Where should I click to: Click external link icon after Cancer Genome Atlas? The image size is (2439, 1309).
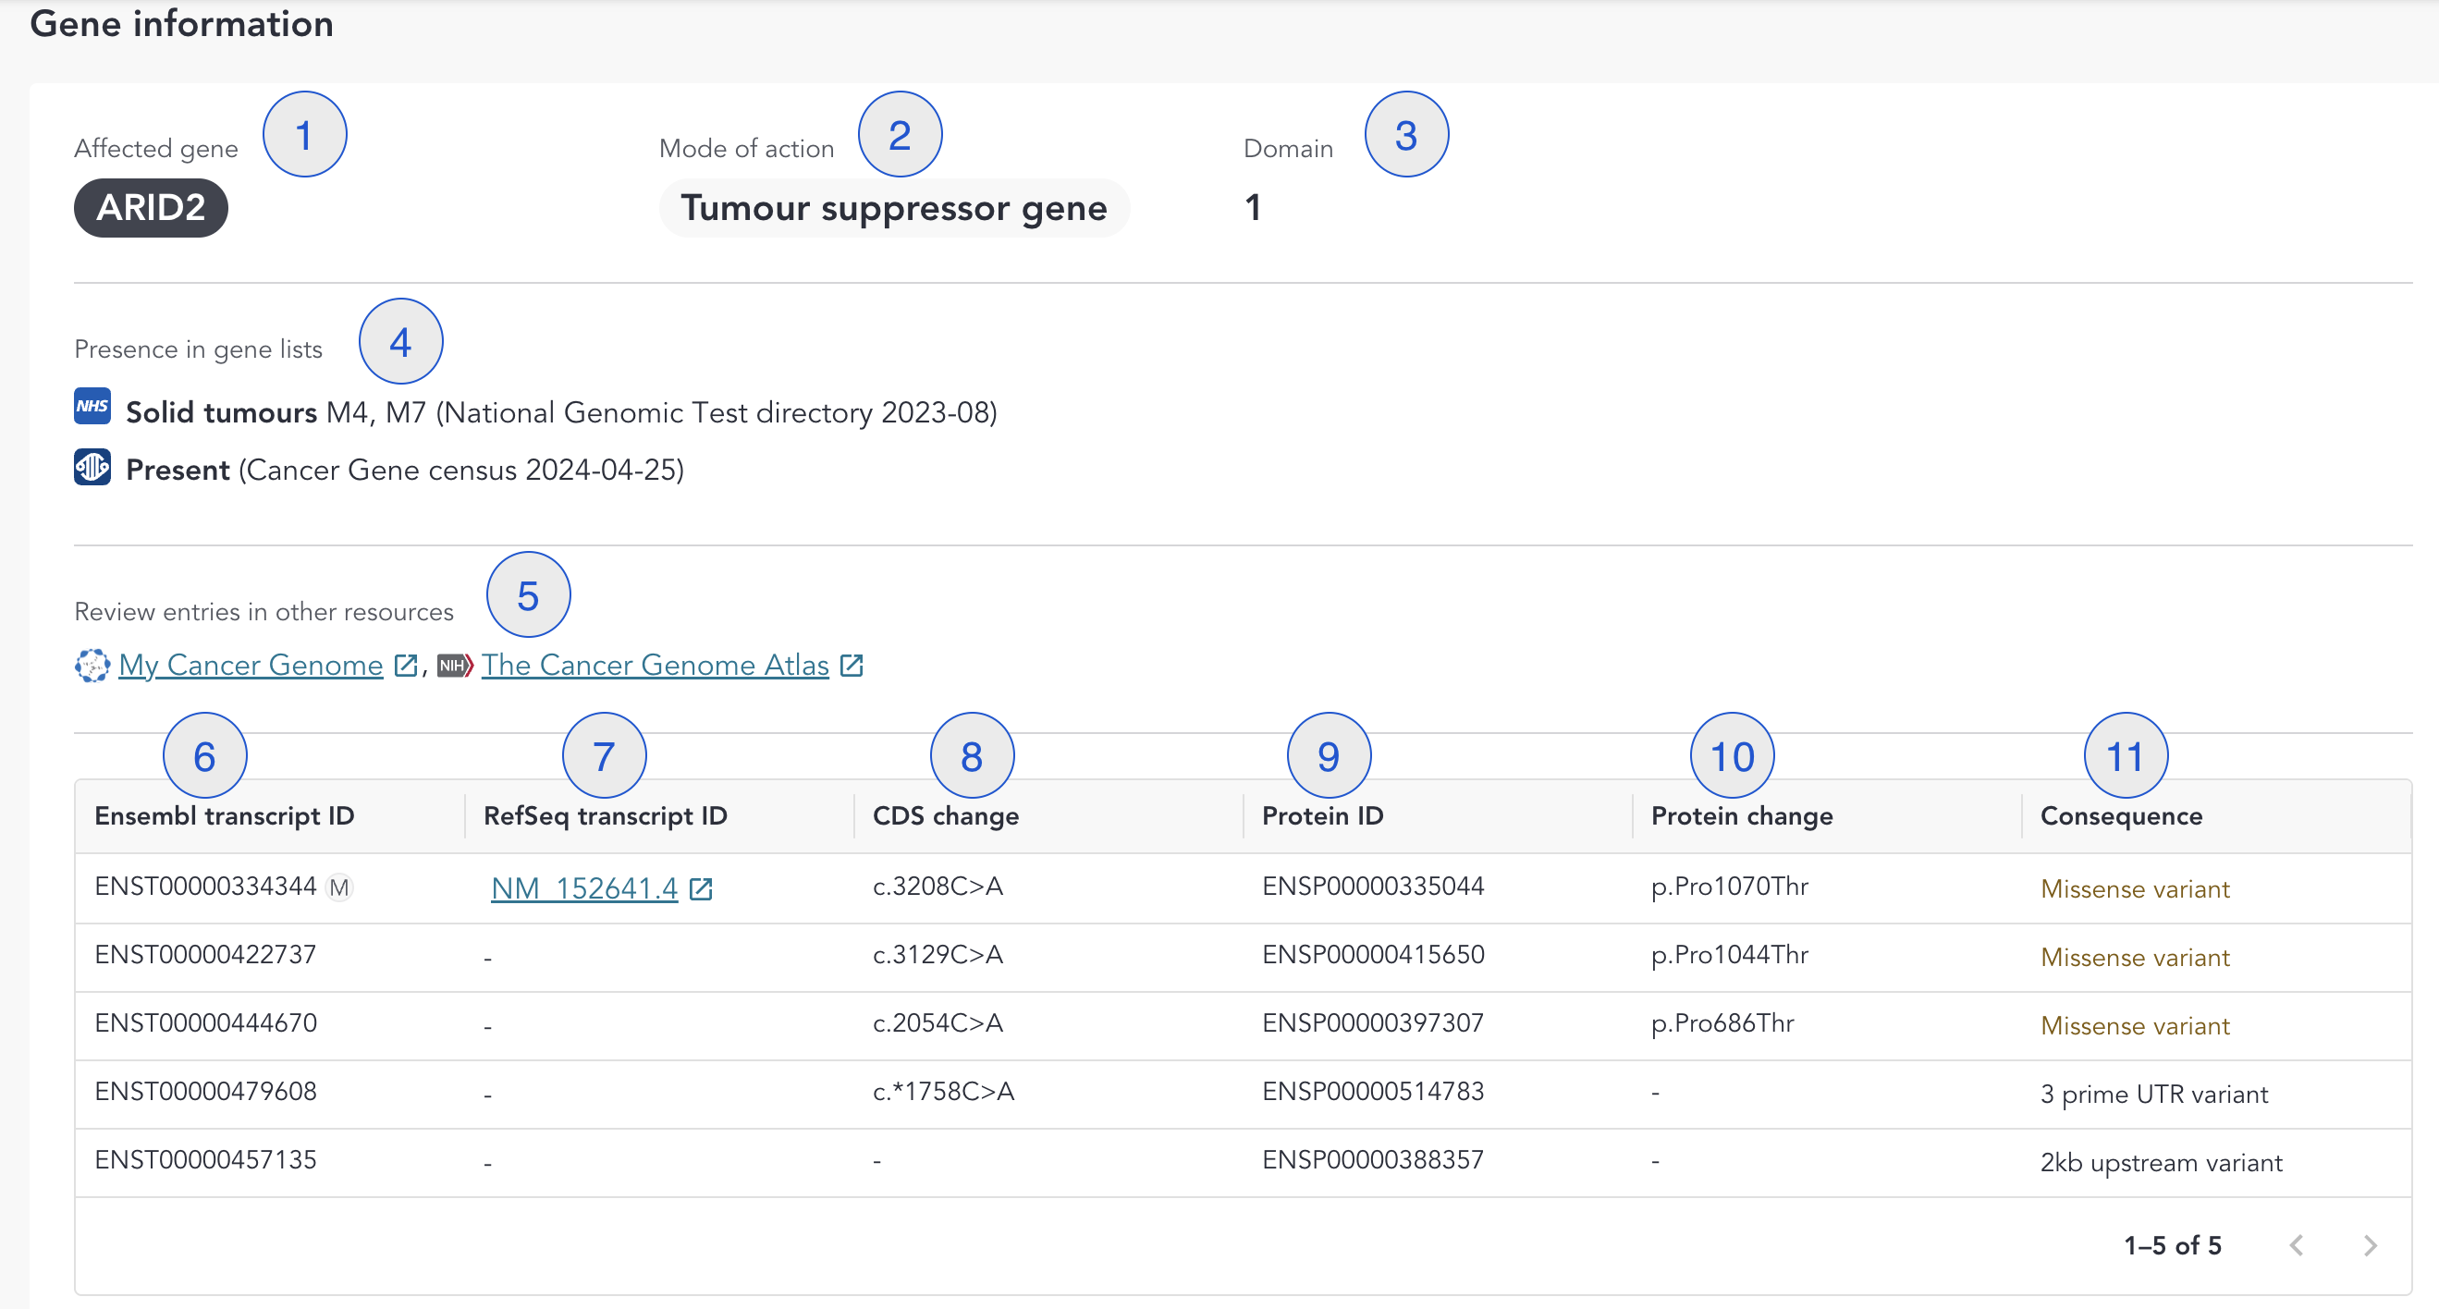point(852,666)
